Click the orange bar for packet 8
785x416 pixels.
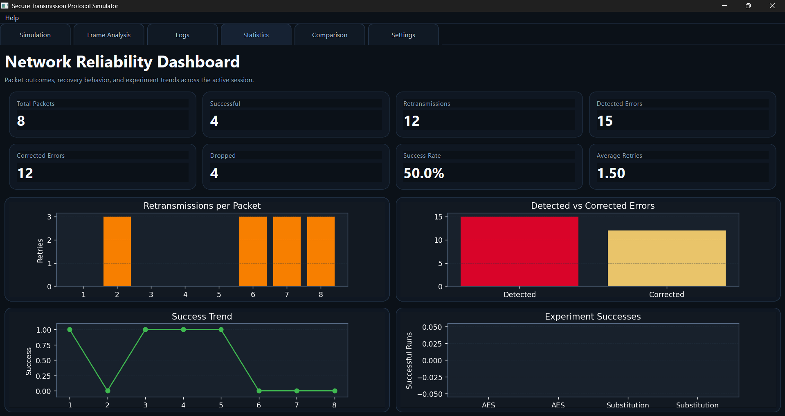click(321, 251)
